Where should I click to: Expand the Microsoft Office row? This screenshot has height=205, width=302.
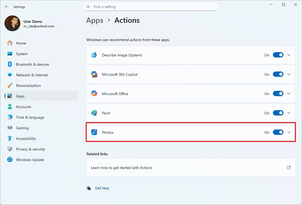(289, 93)
